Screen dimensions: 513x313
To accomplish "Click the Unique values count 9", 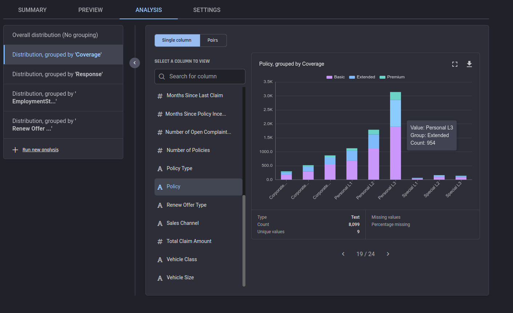I will pyautogui.click(x=358, y=232).
